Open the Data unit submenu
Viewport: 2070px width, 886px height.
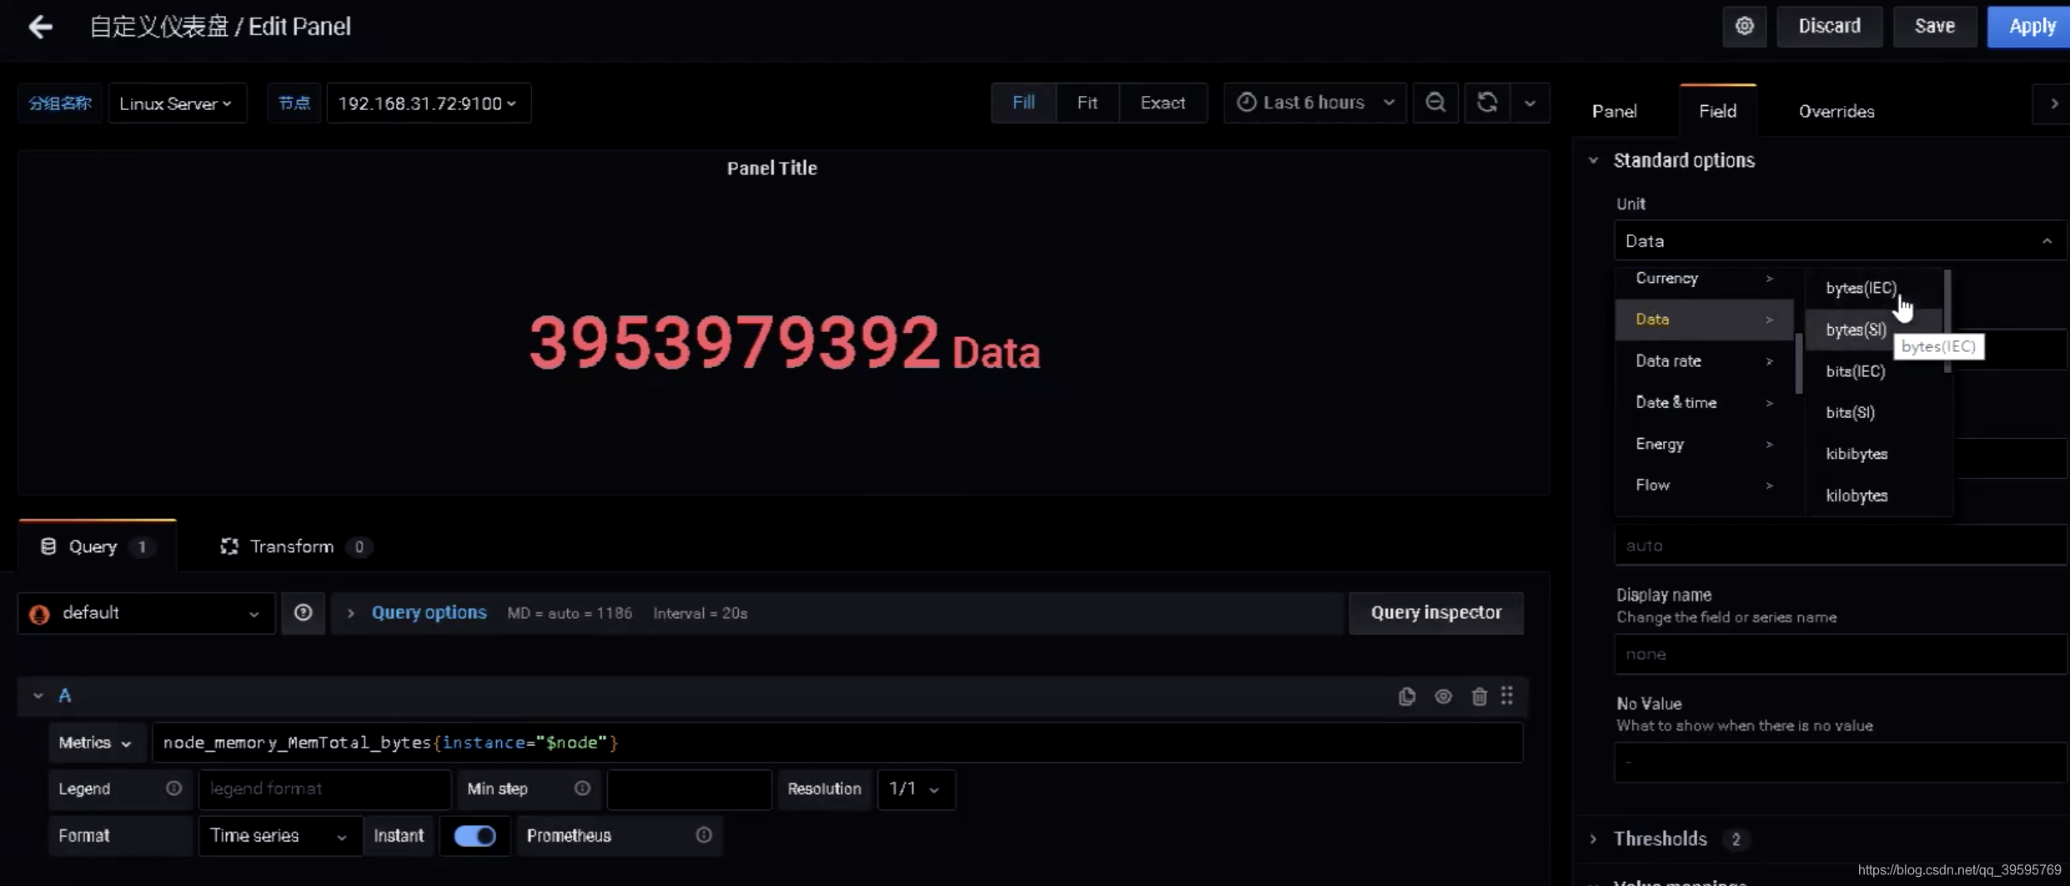tap(1704, 320)
